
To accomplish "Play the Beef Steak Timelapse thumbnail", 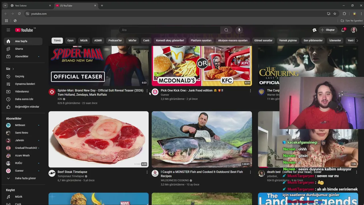I will coord(98,139).
